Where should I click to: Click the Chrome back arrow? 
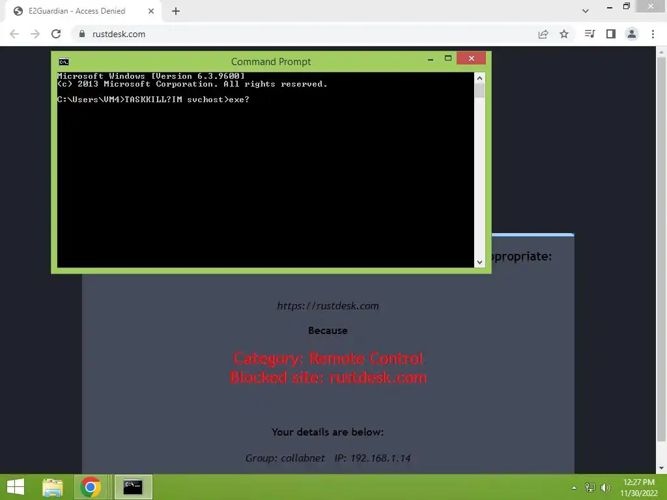coord(14,34)
